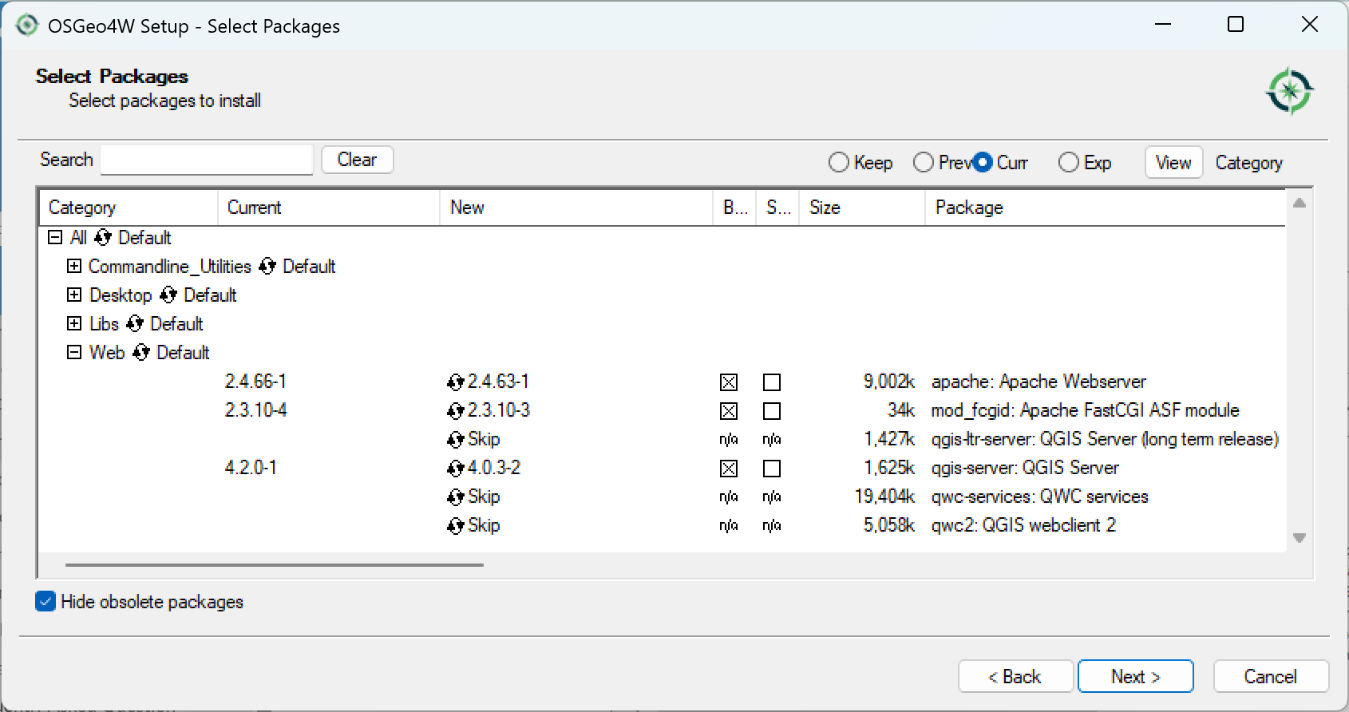
Task: Click the Category column header
Action: coord(129,208)
